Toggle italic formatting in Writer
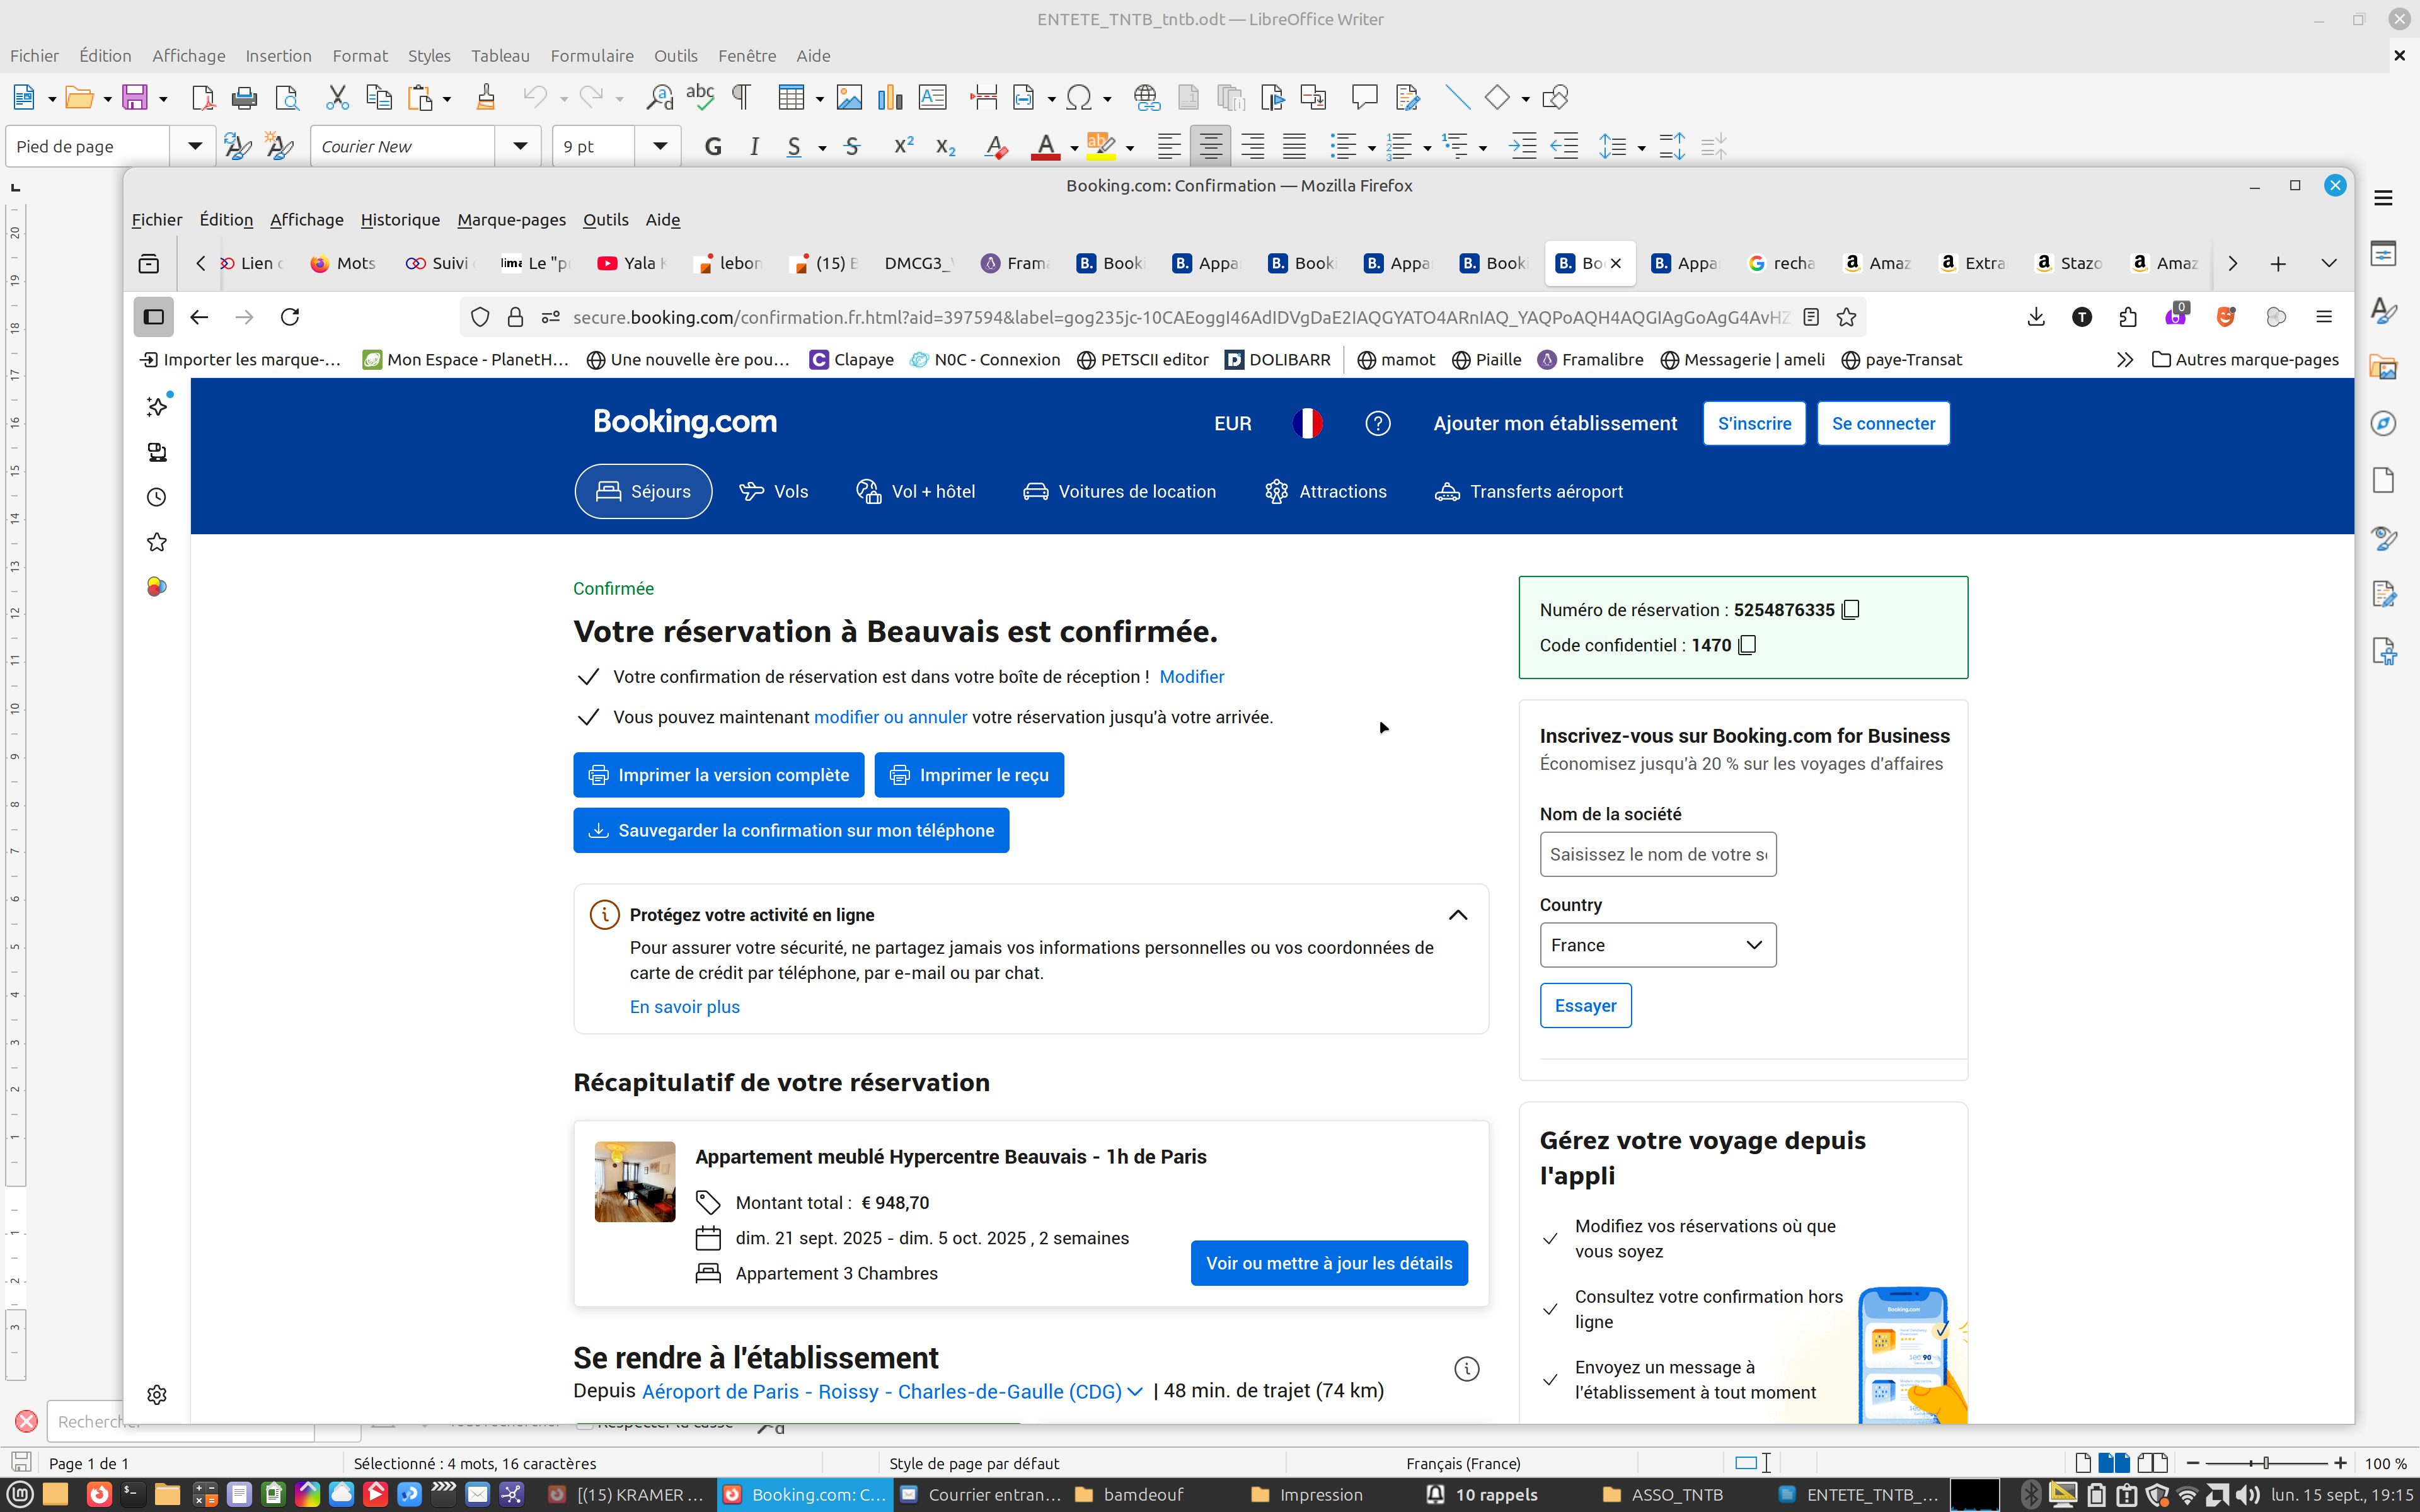Image resolution: width=2420 pixels, height=1512 pixels. click(754, 147)
